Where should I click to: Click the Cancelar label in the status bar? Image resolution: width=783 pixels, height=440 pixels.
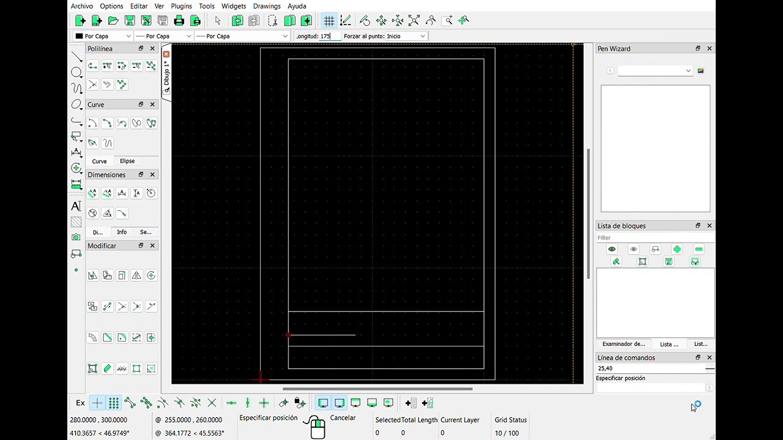pos(343,418)
